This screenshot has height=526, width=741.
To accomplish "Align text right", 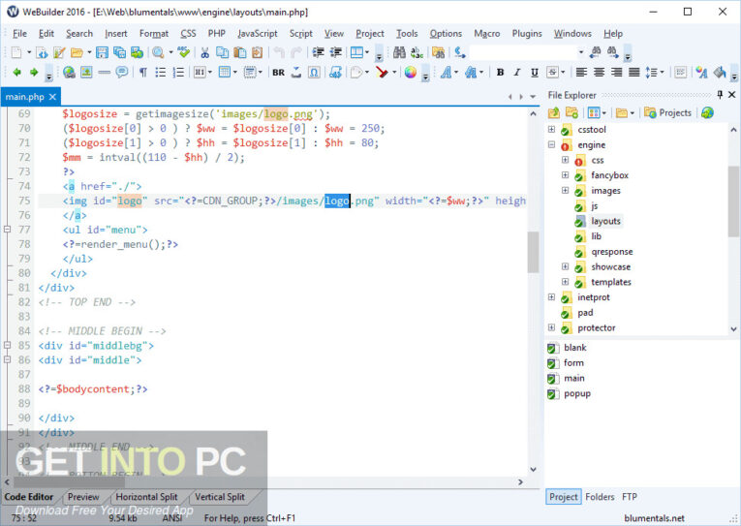I will click(x=616, y=73).
